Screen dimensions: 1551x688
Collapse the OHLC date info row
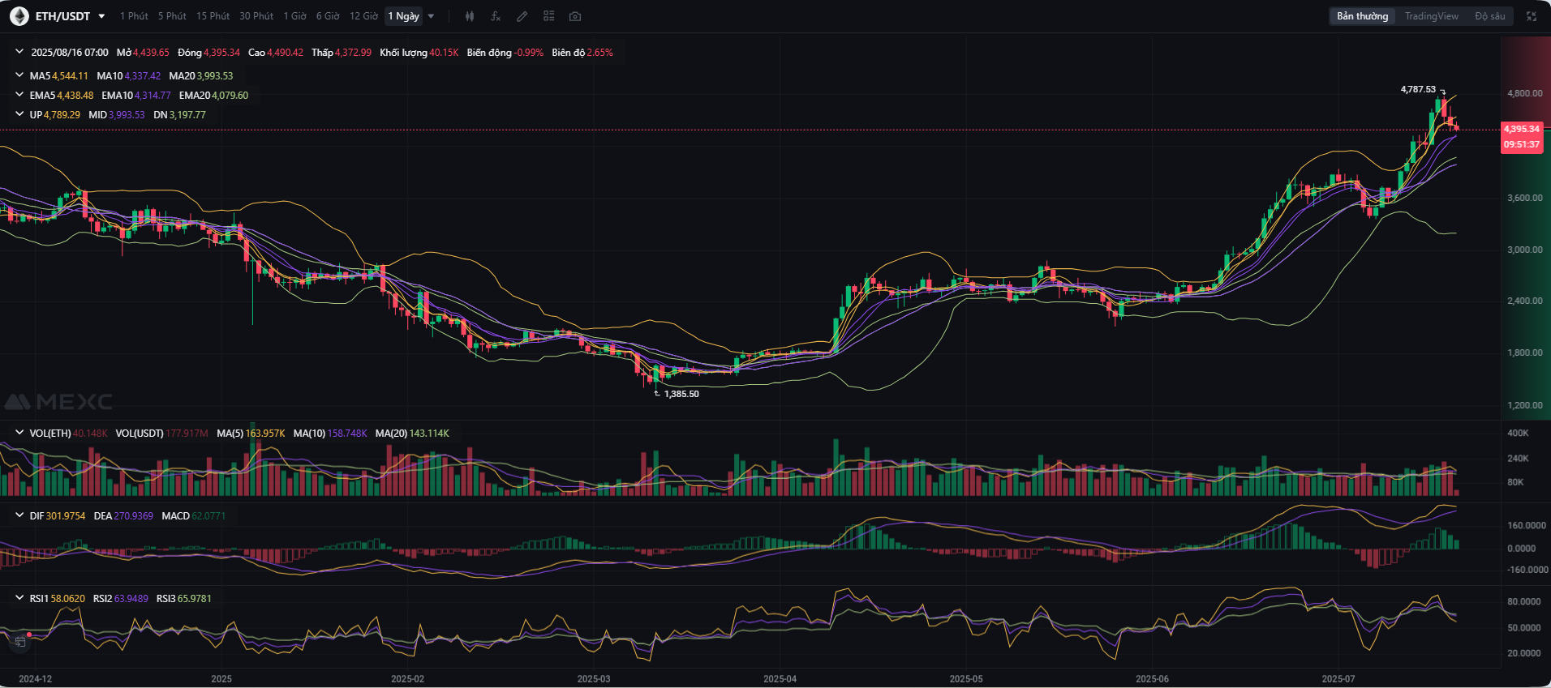19,52
